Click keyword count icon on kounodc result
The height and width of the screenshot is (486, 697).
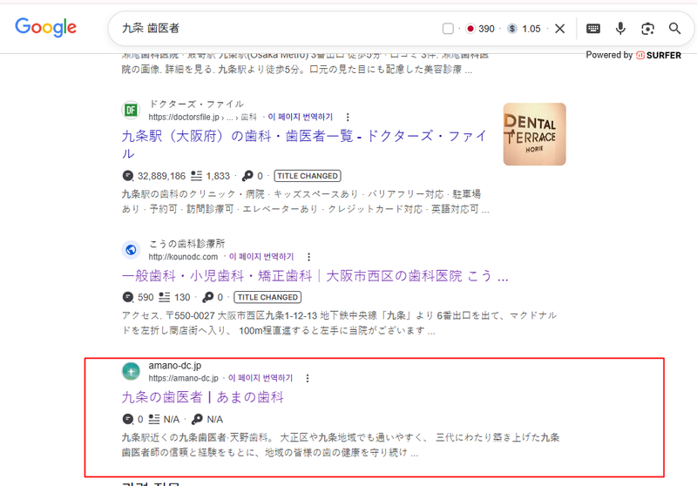click(207, 297)
